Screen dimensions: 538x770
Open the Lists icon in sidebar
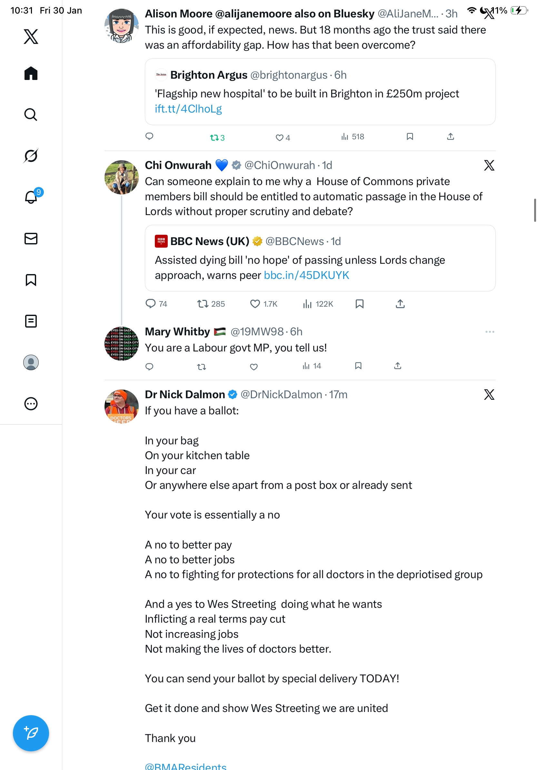pyautogui.click(x=31, y=321)
